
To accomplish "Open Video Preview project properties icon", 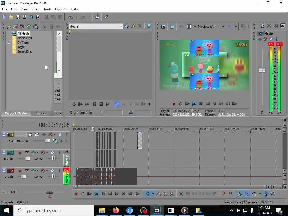I will pyautogui.click(x=163, y=27).
